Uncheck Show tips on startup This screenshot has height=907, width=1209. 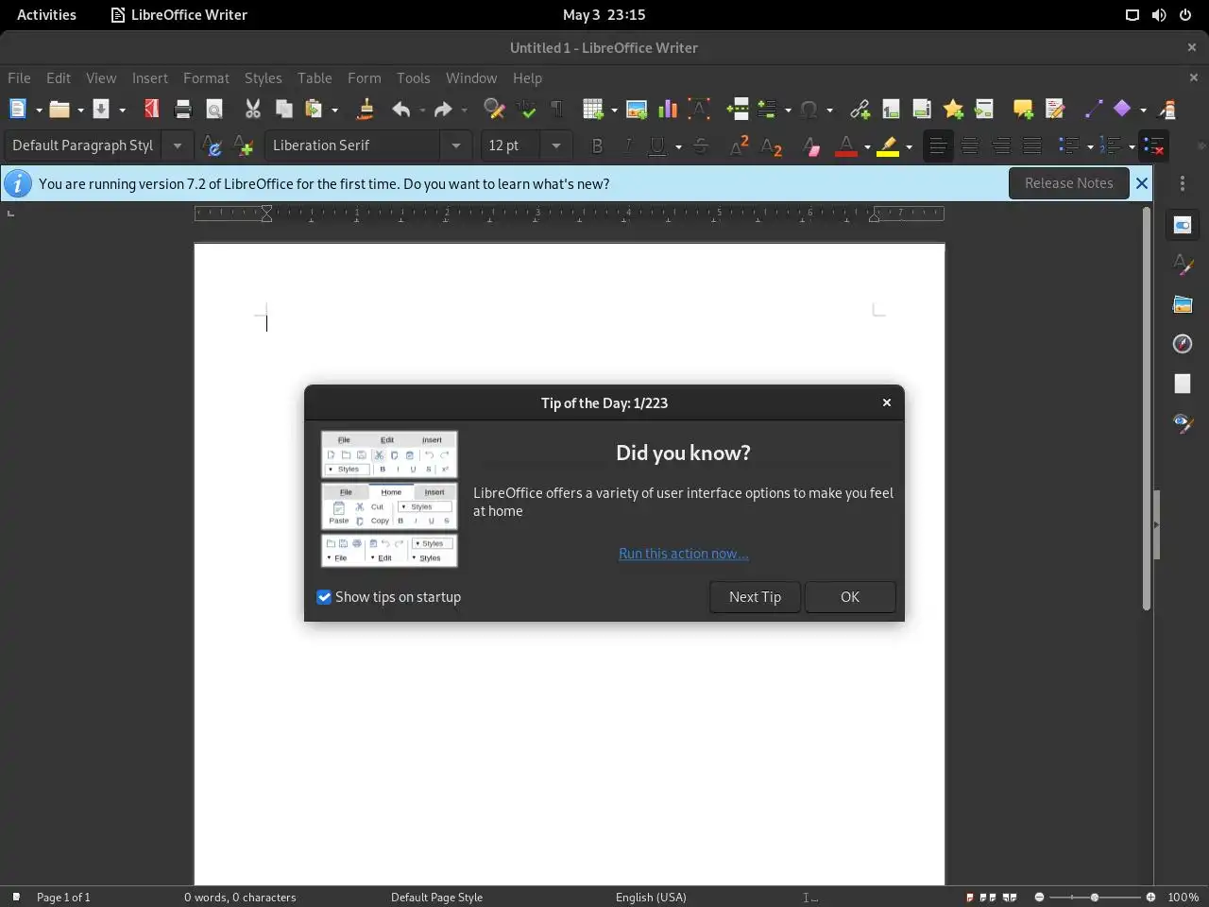pyautogui.click(x=324, y=597)
